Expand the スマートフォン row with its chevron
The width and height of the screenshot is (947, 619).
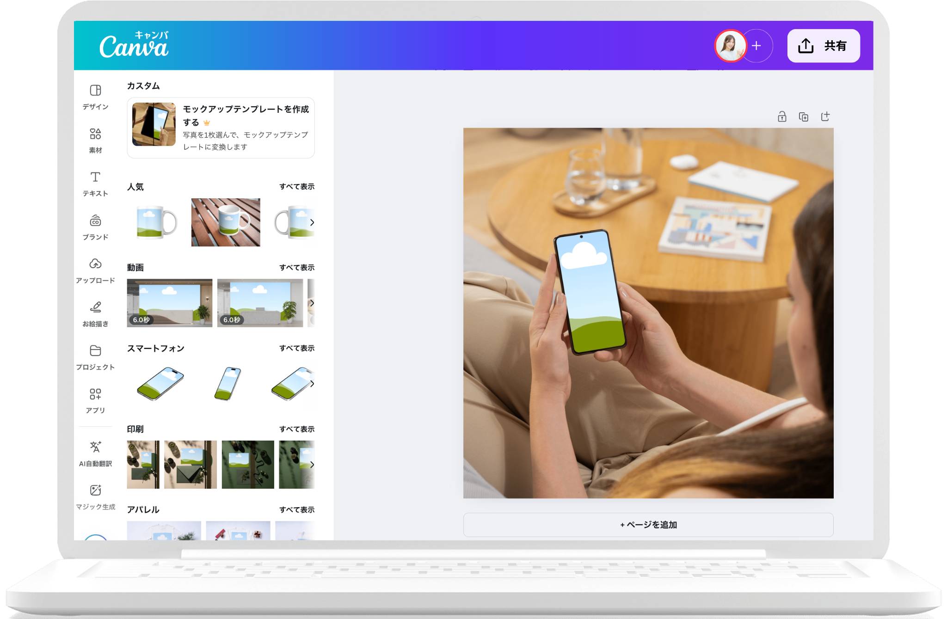coord(312,384)
